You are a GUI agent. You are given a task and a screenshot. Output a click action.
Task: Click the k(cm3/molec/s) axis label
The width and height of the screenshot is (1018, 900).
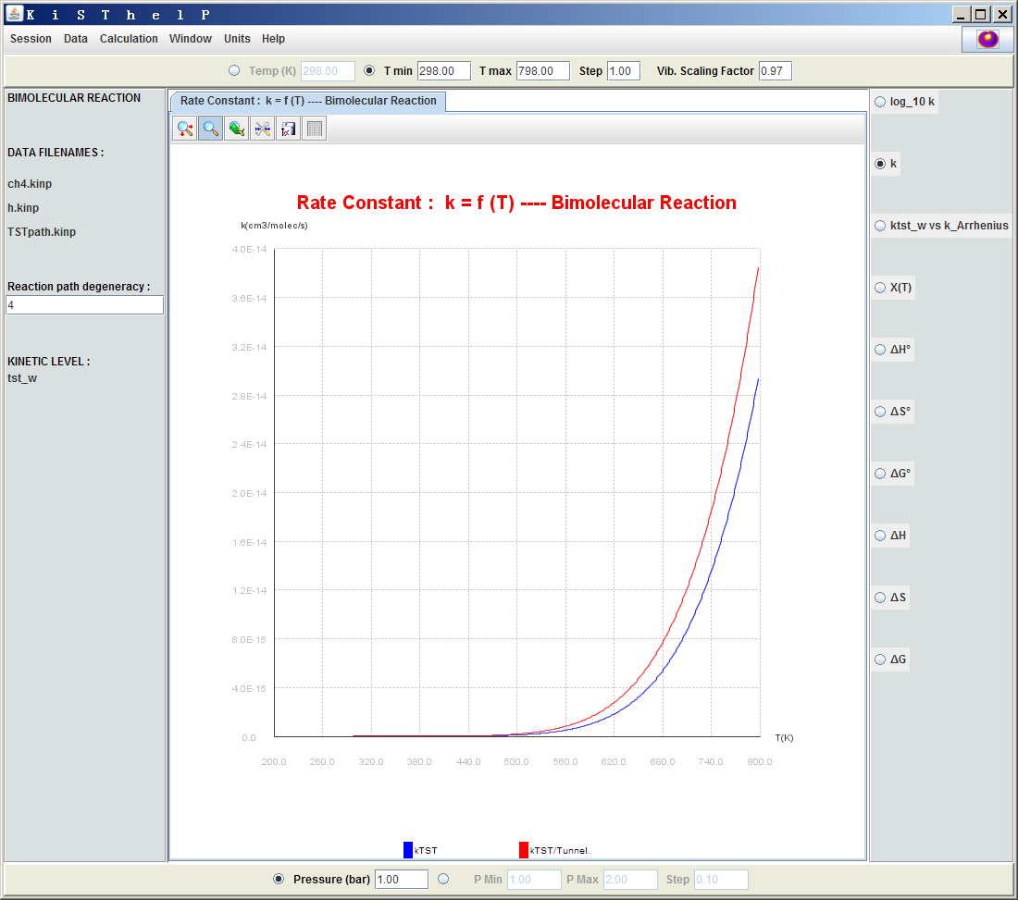274,226
